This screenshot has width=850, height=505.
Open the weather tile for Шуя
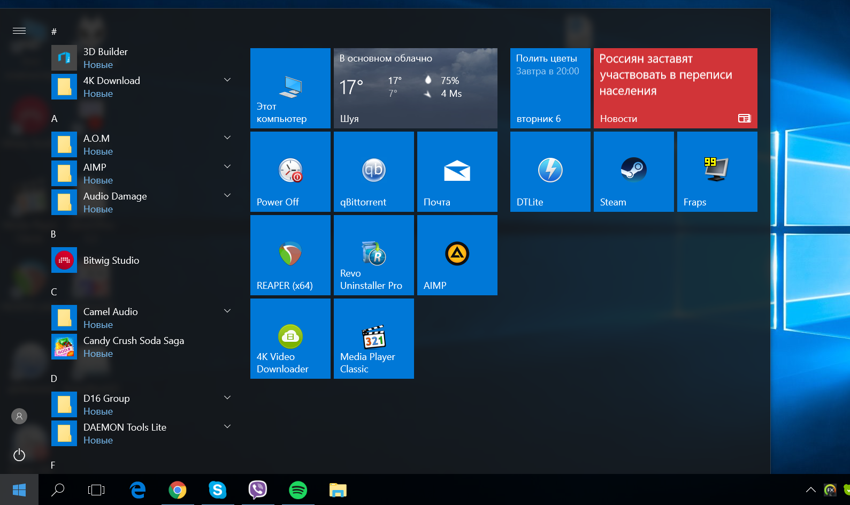click(x=415, y=88)
